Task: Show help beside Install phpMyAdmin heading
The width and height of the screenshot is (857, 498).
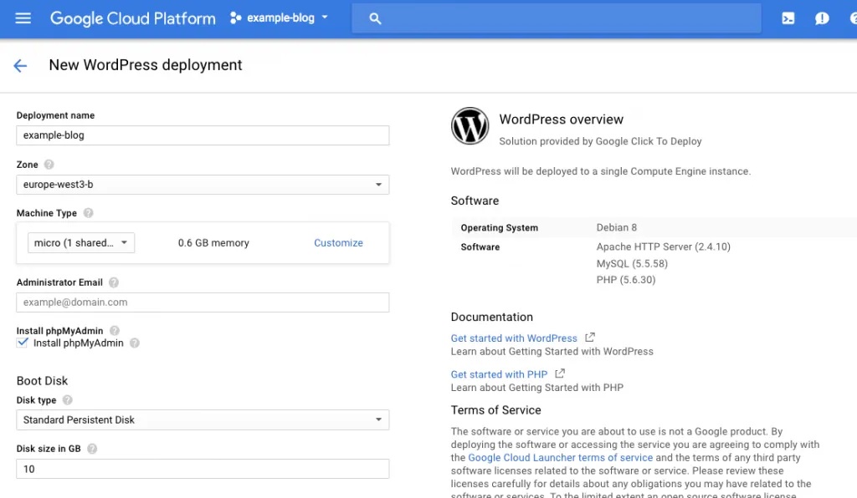Action: [114, 331]
